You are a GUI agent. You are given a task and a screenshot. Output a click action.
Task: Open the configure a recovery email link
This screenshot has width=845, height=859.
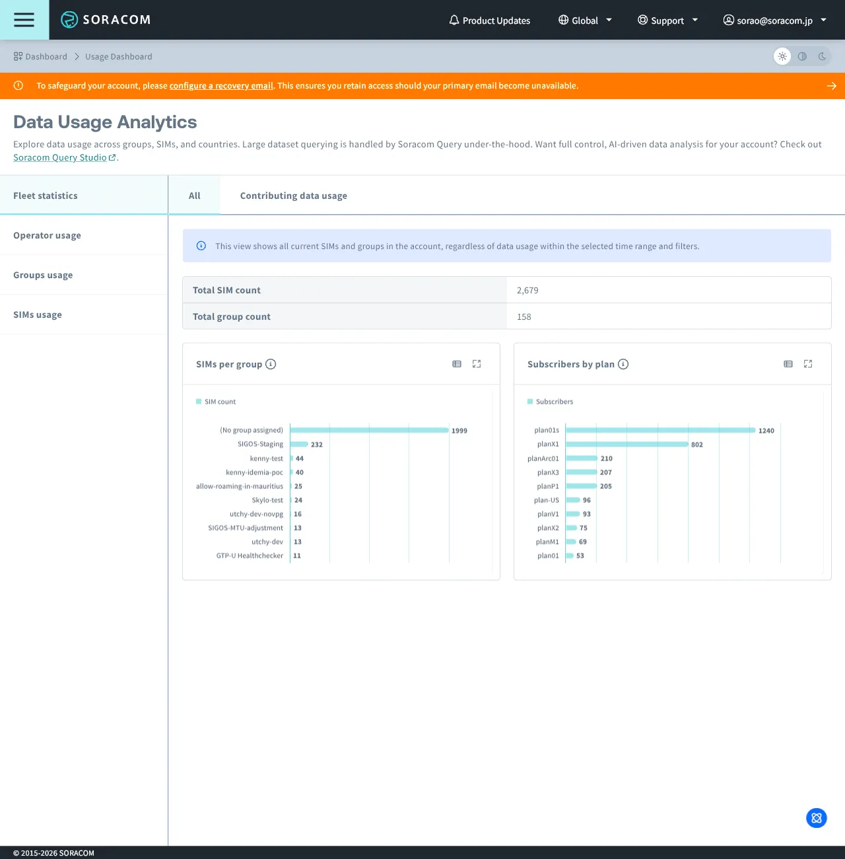point(221,86)
